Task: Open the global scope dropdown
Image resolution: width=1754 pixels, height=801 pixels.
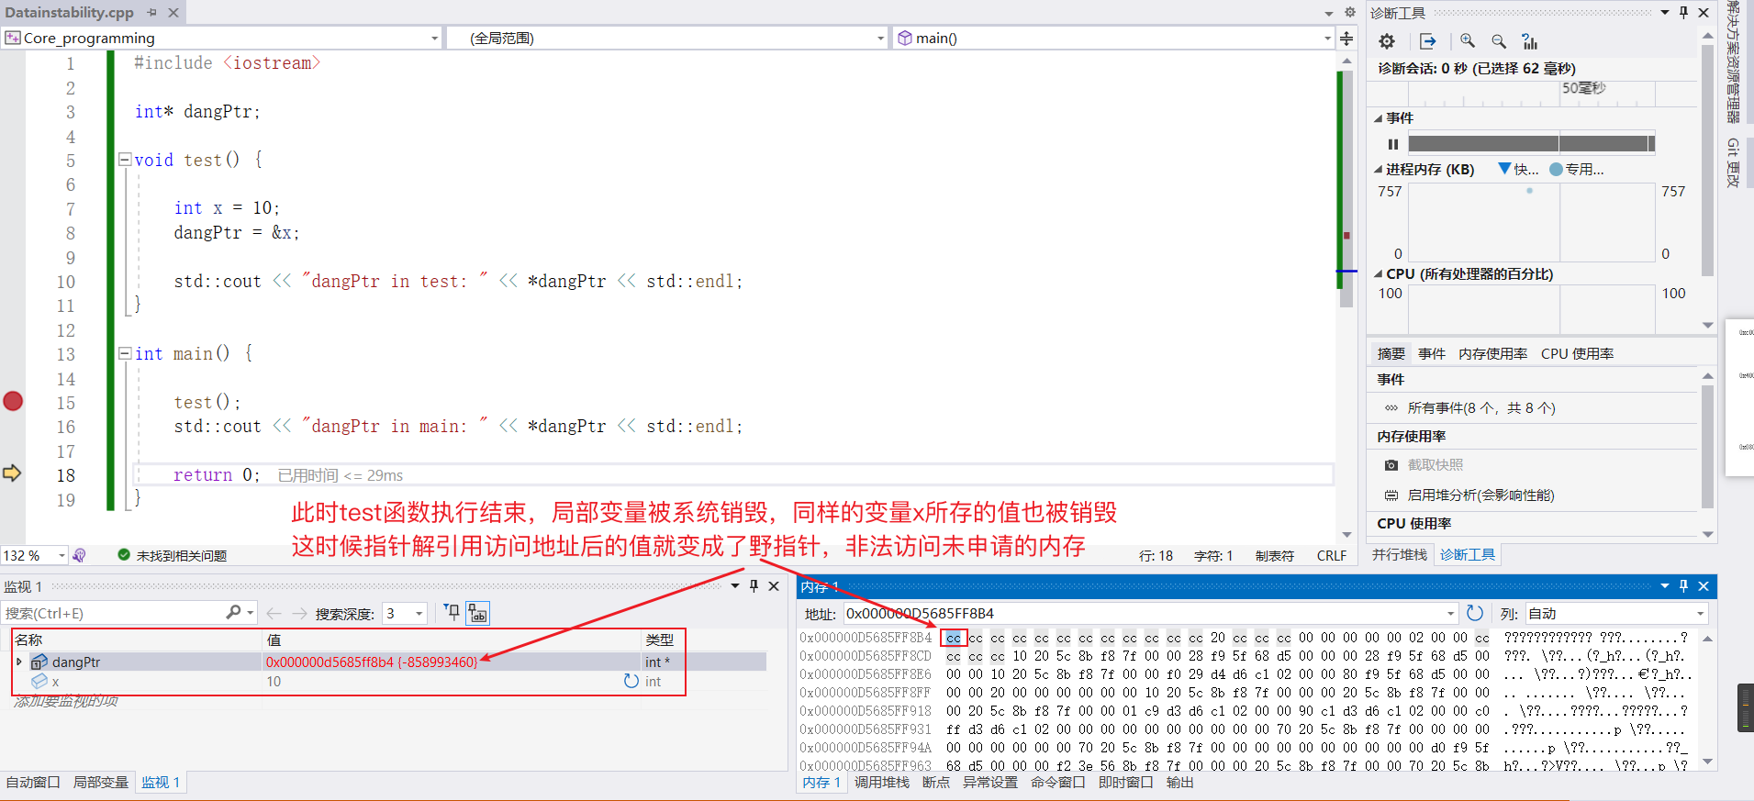Action: tap(880, 39)
